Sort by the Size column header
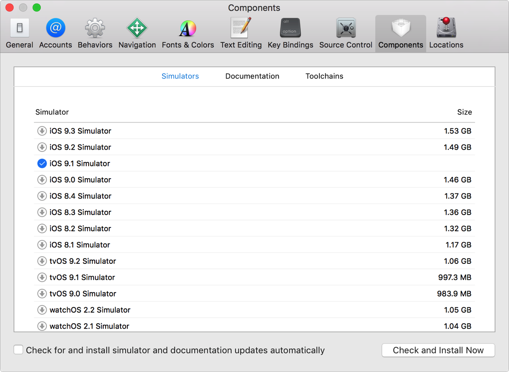509x372 pixels. tap(464, 112)
